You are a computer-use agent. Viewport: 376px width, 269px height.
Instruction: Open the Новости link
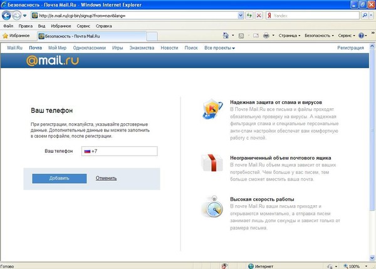[169, 48]
